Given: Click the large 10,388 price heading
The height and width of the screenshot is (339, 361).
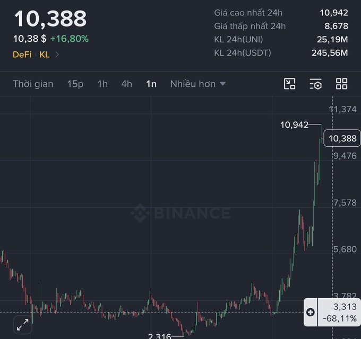Looking at the screenshot, I should (x=50, y=19).
